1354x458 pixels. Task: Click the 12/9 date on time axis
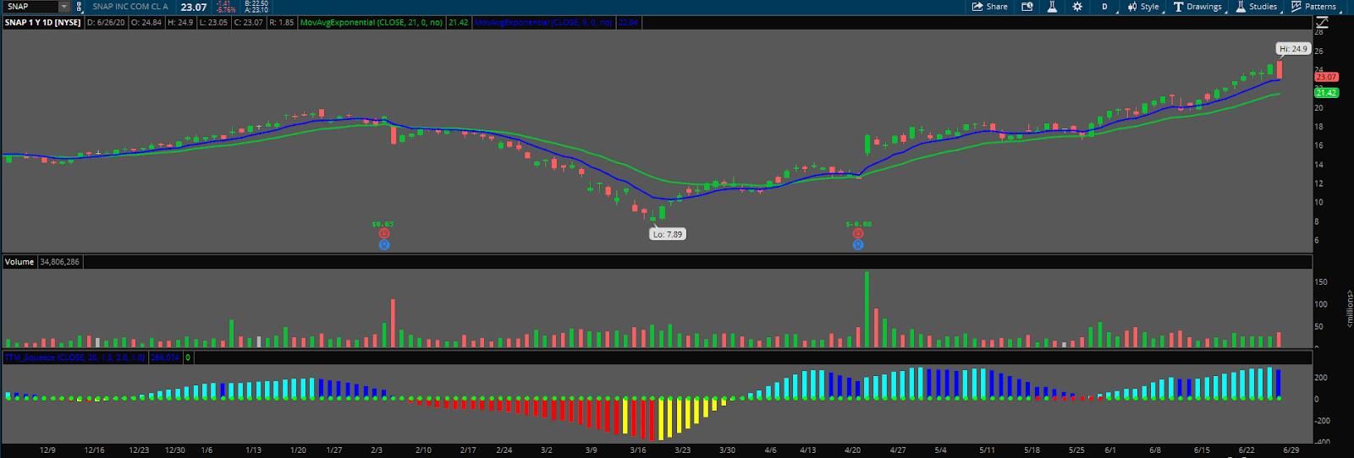coord(47,450)
